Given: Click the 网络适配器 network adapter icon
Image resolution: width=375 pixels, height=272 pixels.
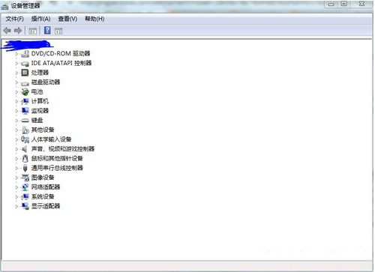Looking at the screenshot, I should (x=25, y=187).
